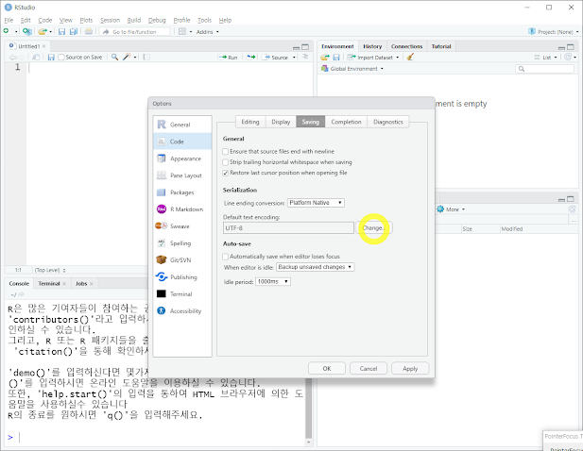The height and width of the screenshot is (451, 583).
Task: Open the Line ending conversion dropdown
Action: pos(316,203)
